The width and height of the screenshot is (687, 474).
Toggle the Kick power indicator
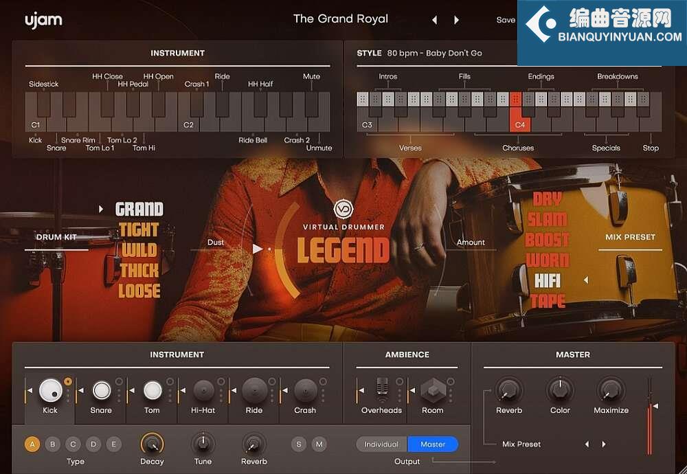click(x=68, y=381)
